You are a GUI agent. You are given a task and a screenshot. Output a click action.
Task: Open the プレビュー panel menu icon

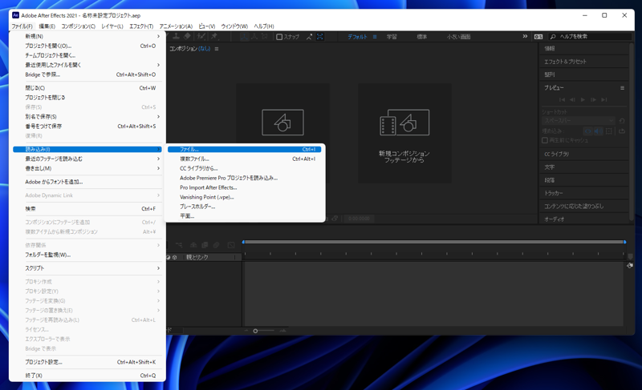coord(623,88)
